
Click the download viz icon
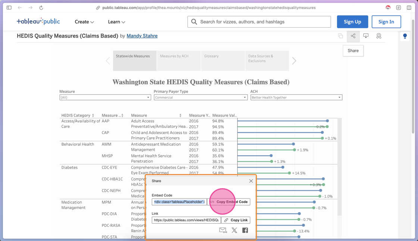tap(366, 36)
